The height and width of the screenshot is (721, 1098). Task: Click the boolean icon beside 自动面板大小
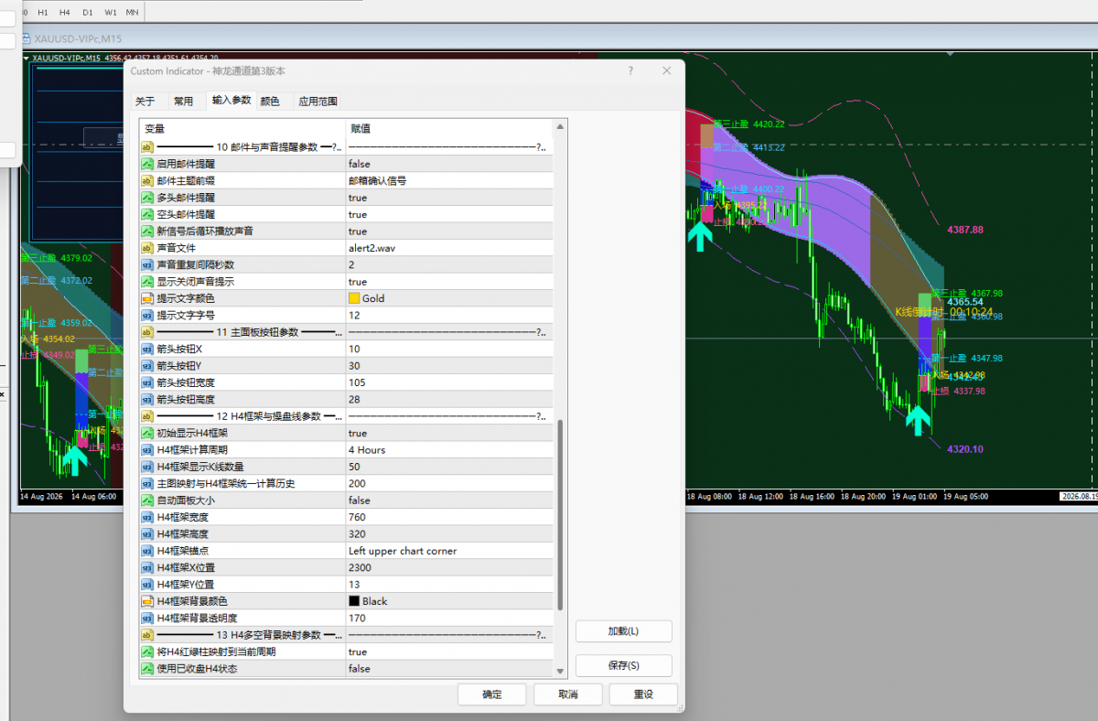tap(147, 500)
